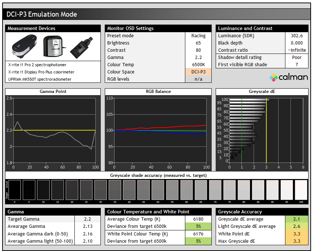Image resolution: width=315 pixels, height=251 pixels.
Task: Click the Greyscale dE average value 2.1
Action: (297, 219)
